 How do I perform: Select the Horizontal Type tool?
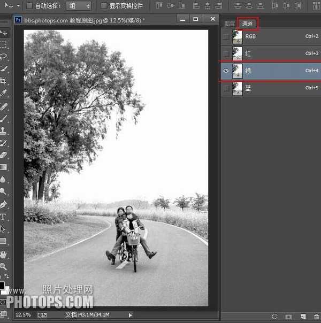(3, 217)
